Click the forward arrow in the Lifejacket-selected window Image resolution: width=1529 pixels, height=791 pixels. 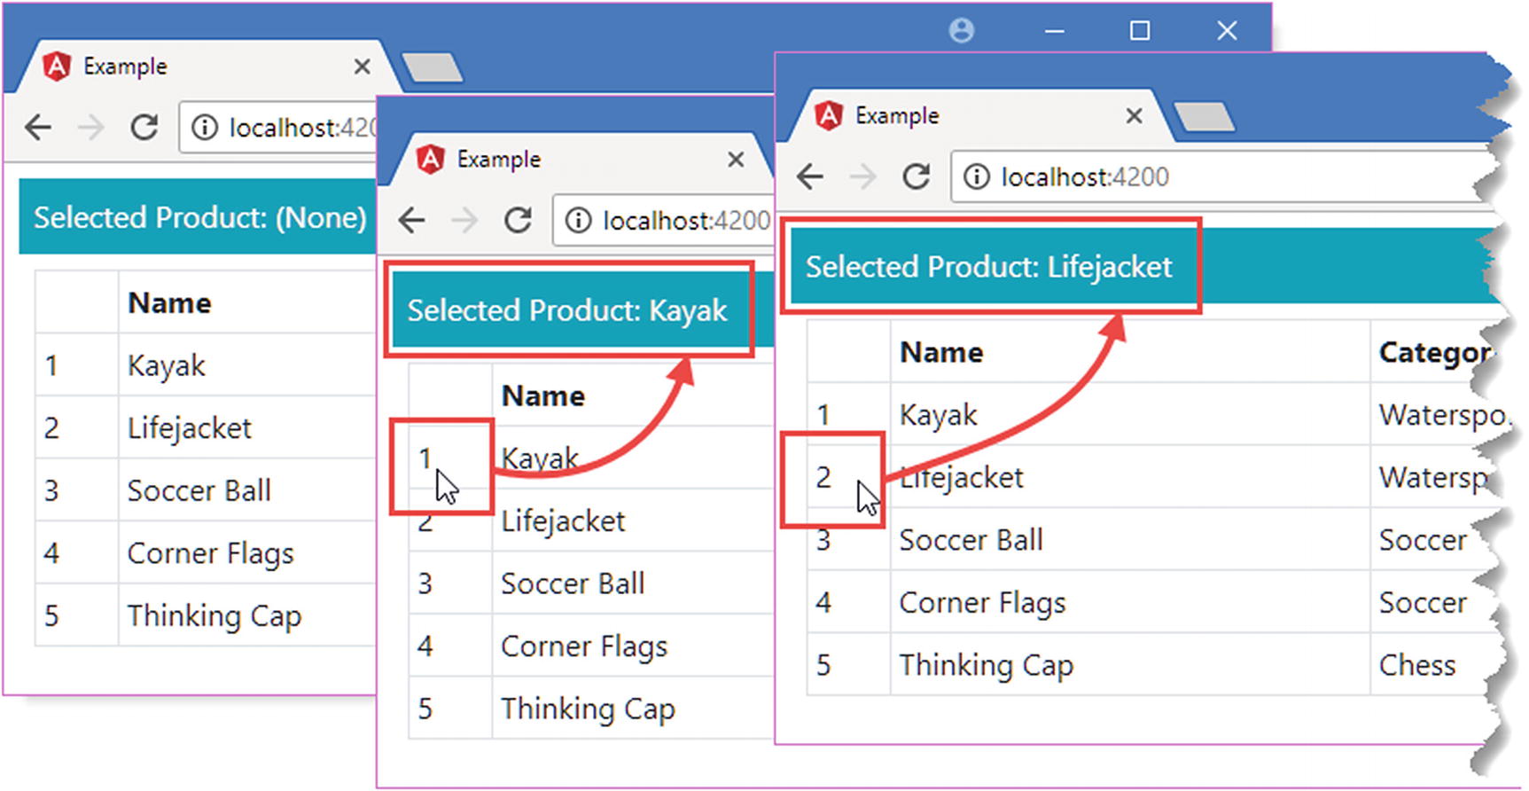pos(862,176)
